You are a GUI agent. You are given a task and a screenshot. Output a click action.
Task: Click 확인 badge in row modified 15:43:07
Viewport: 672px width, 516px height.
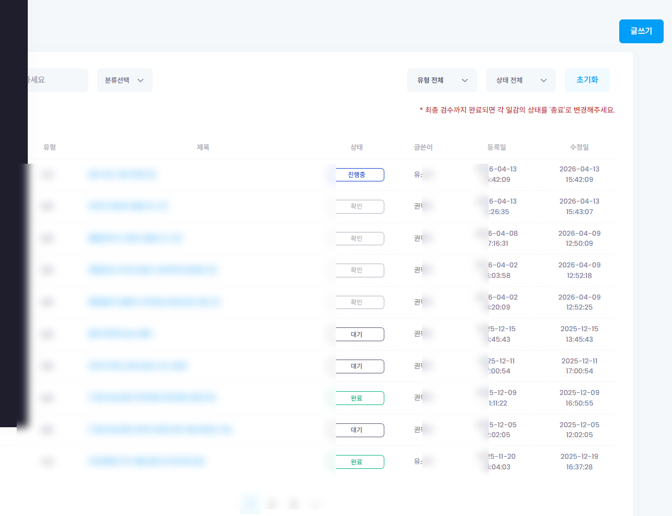coord(357,206)
